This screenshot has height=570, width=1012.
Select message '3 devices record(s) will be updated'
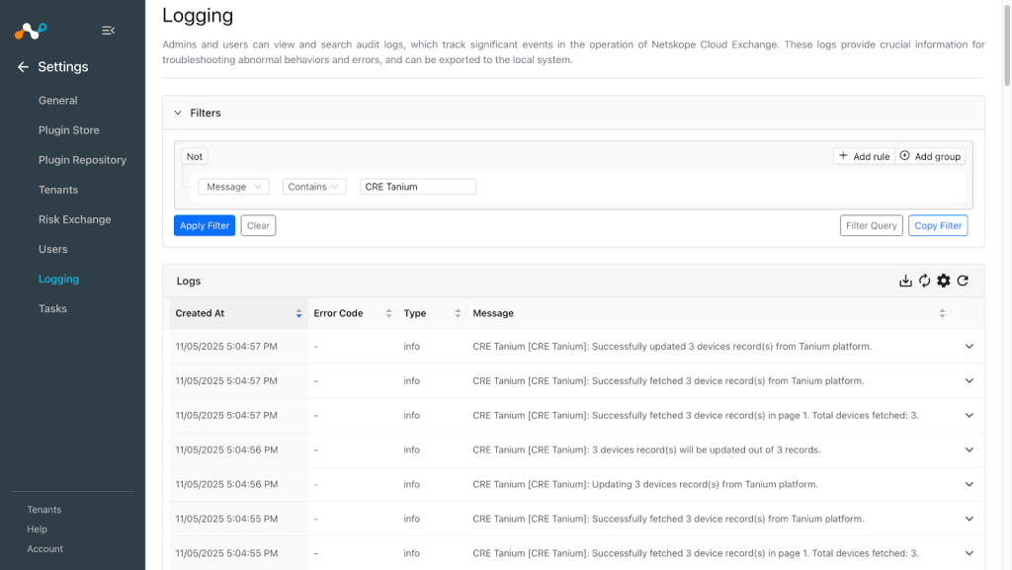(646, 450)
